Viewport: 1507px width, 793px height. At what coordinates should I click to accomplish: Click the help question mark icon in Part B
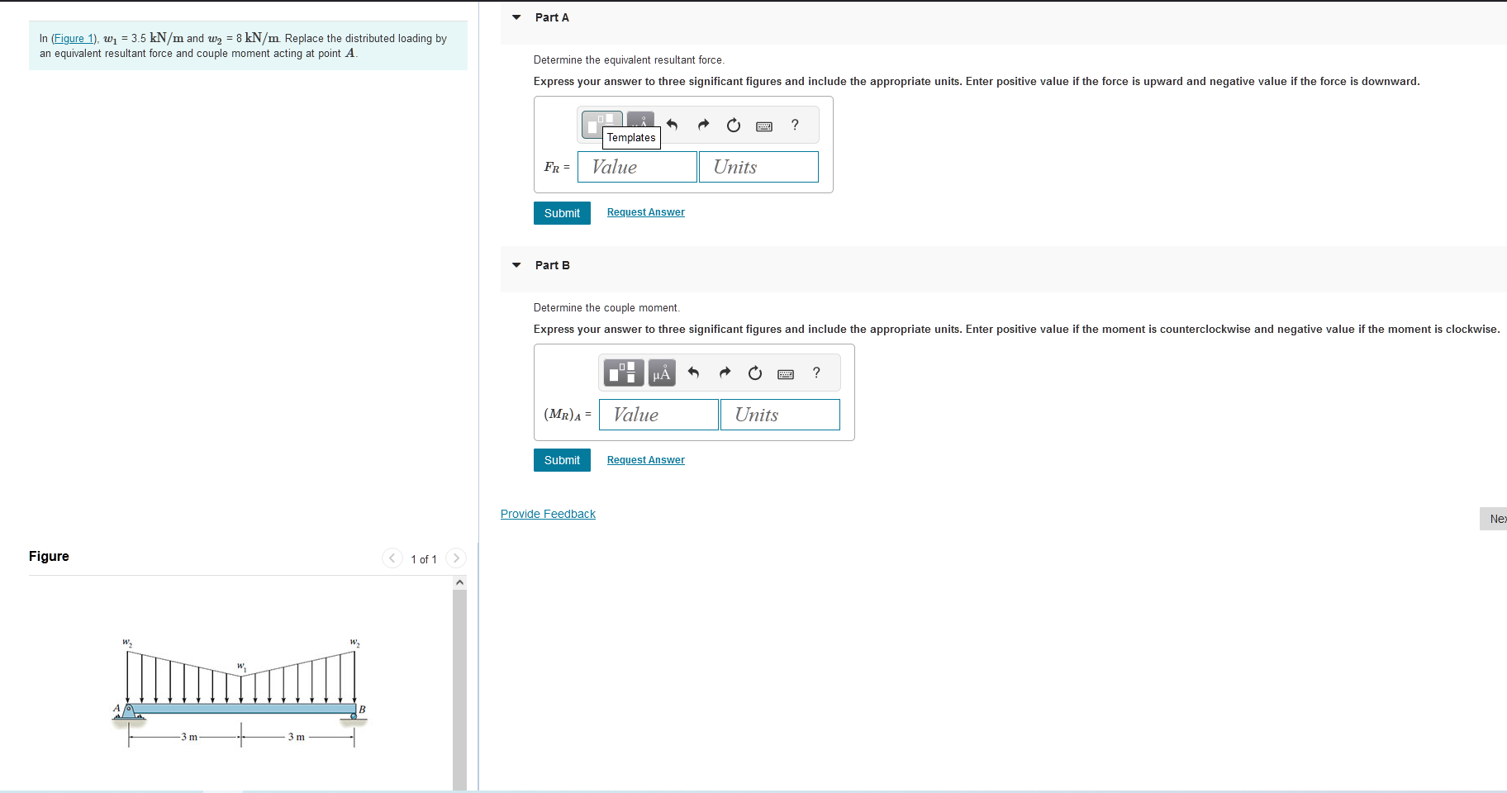click(x=816, y=373)
